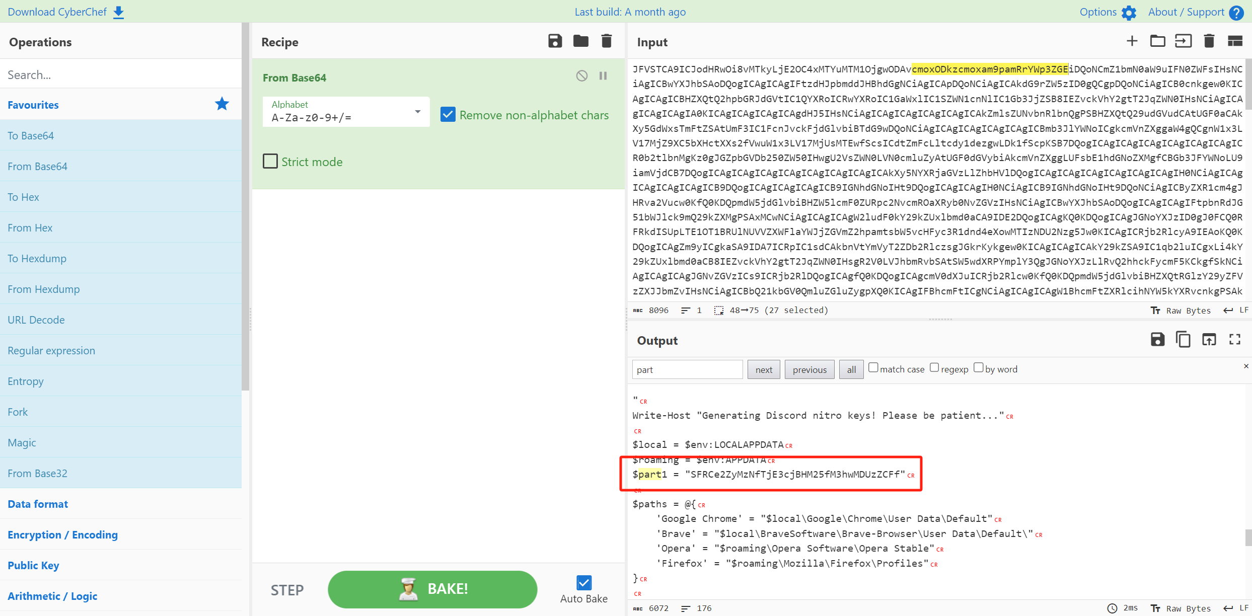The width and height of the screenshot is (1252, 616).
Task: Clear the recipe with the trash icon
Action: (607, 41)
